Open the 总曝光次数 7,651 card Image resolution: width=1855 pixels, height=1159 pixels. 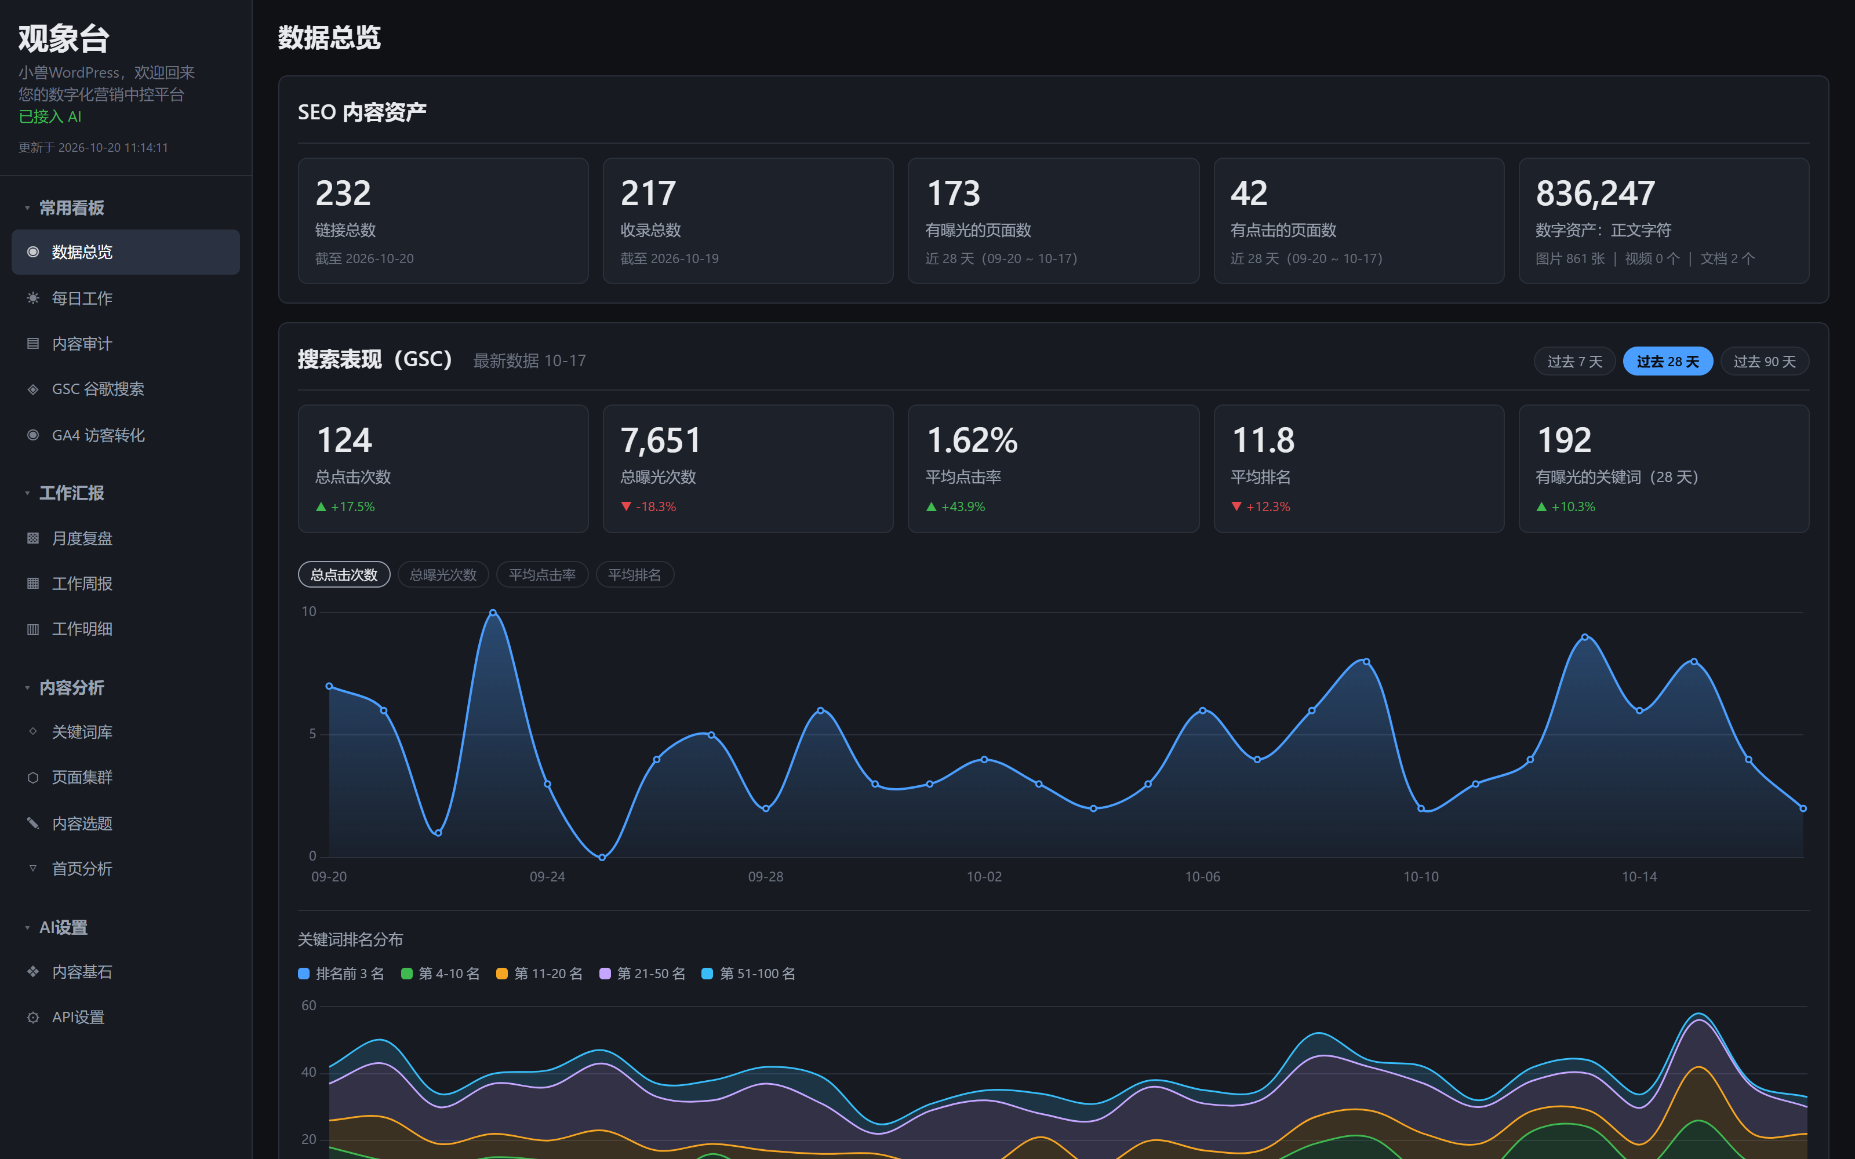coord(748,468)
